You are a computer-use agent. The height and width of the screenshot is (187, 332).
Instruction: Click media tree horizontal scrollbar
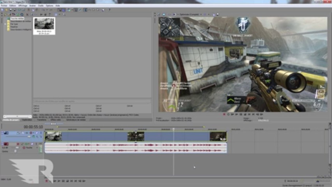click(x=17, y=116)
